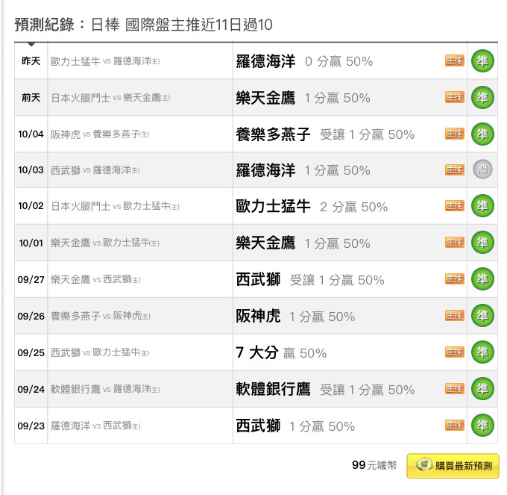
Task: Select matchup 軟體銀行鷹 vs 羅德海洋 on 09/24
Action: 105,389
